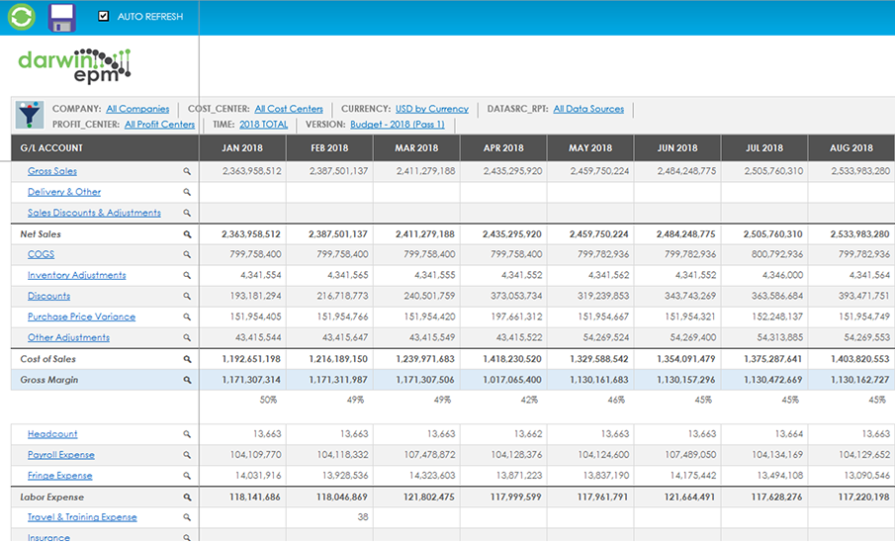Open the Discounts account link
This screenshot has height=544, width=895.
(49, 296)
